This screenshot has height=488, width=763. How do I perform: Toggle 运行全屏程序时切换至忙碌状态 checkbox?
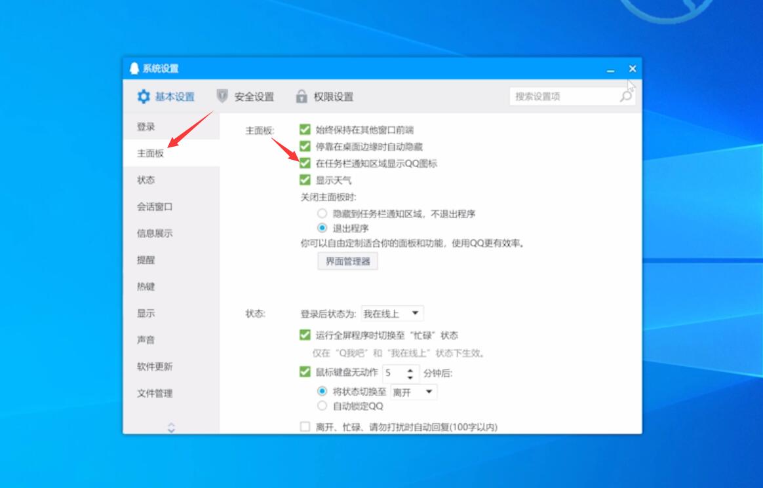pos(305,335)
